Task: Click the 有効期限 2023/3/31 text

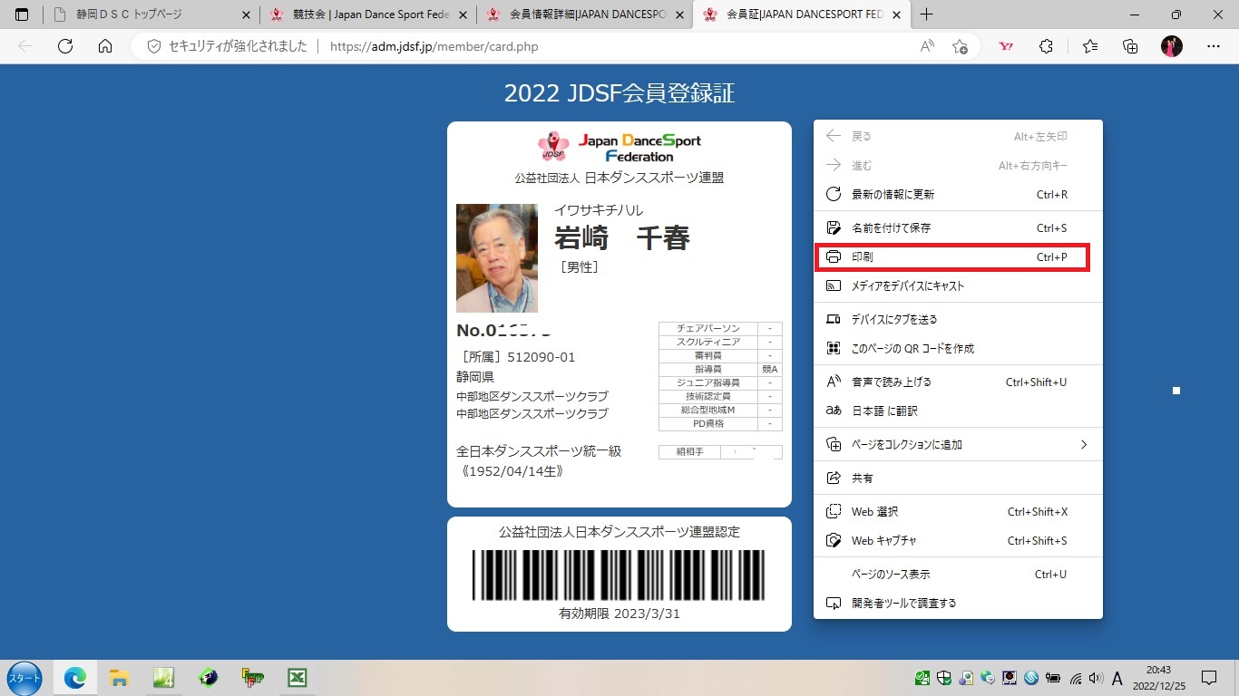Action: coord(619,614)
